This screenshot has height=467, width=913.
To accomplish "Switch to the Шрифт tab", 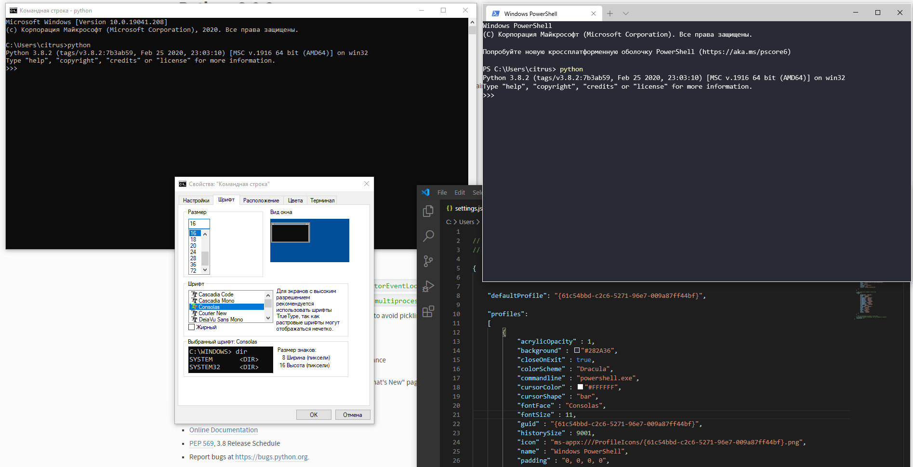I will pos(226,200).
